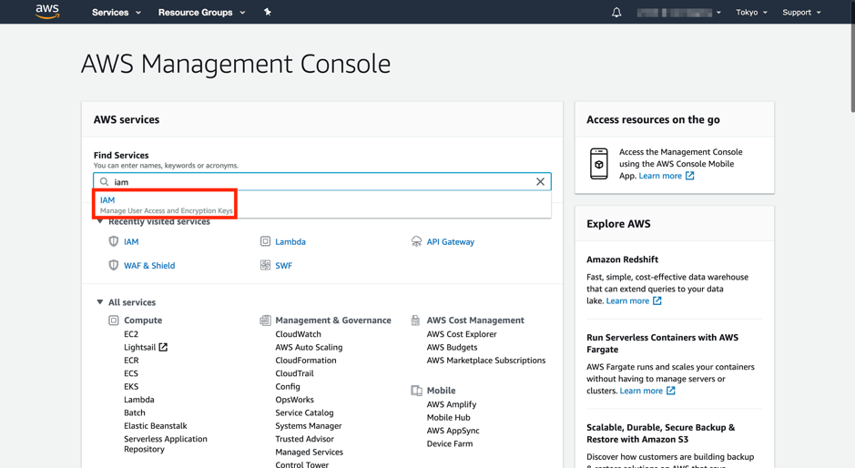Click into the Find Services search box
This screenshot has width=855, height=468.
[x=319, y=182]
